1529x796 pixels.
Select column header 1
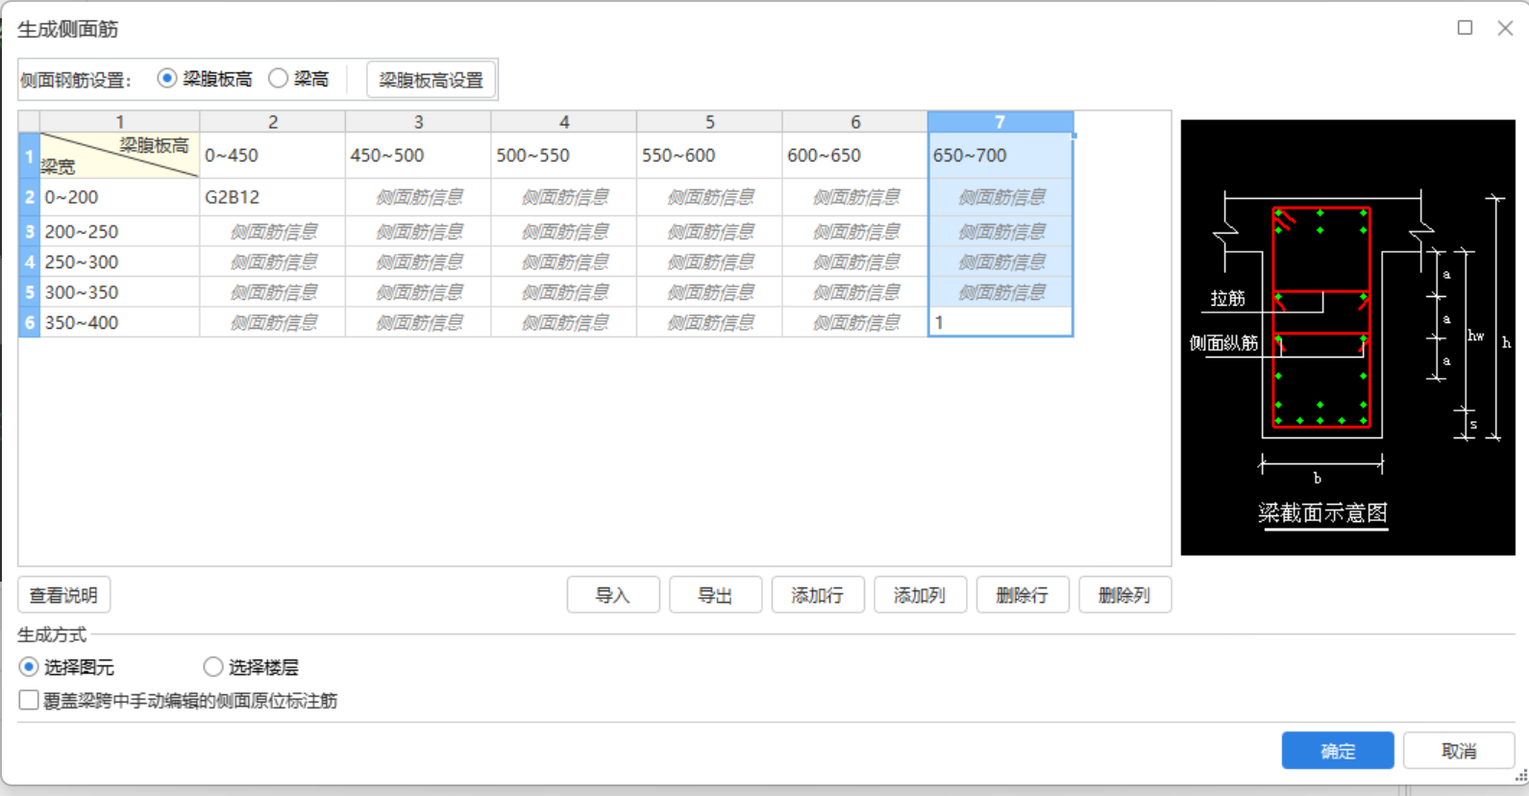(120, 122)
